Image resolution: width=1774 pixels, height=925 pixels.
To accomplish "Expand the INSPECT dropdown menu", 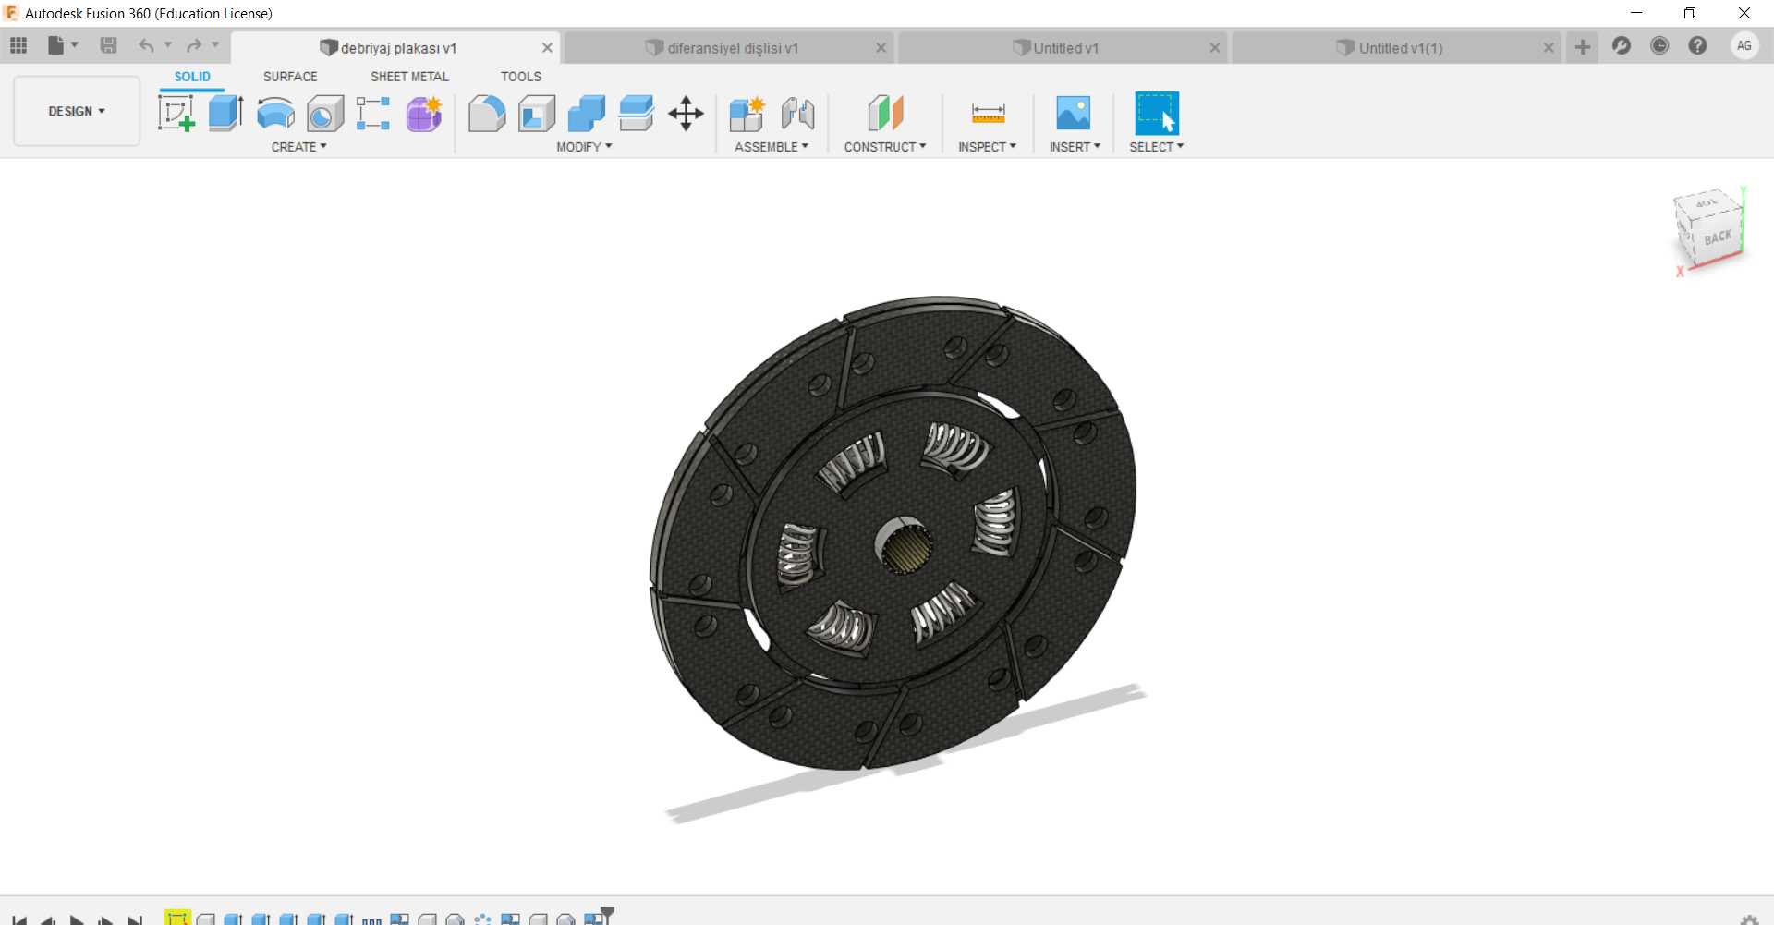I will tap(987, 147).
